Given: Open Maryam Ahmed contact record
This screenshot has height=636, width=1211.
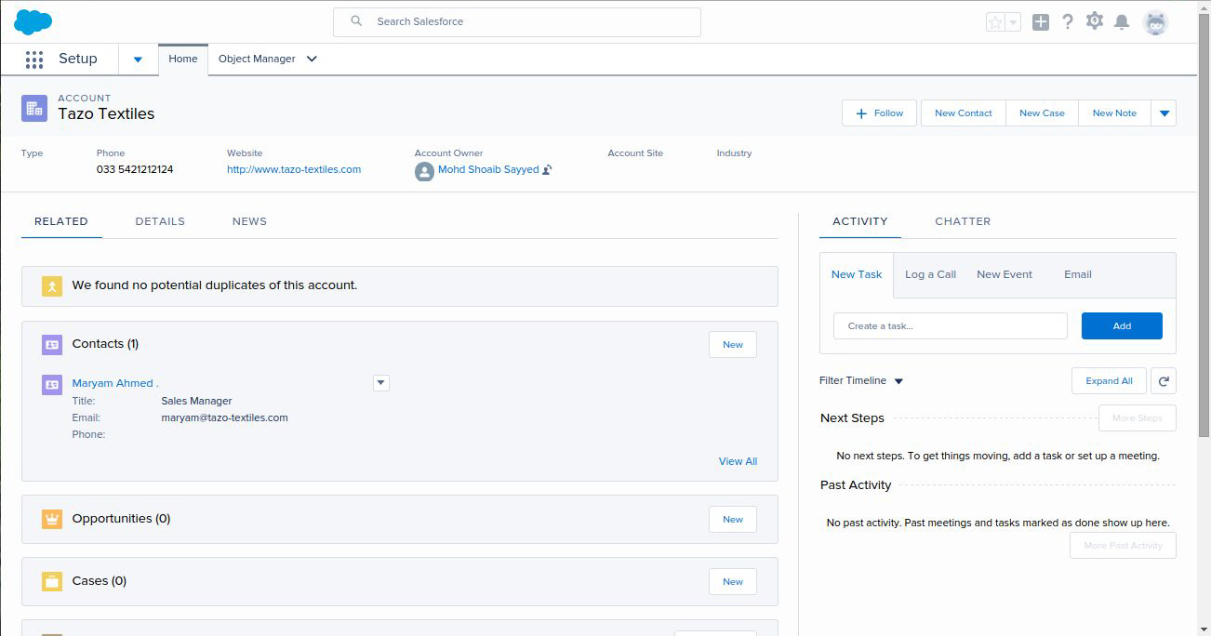Looking at the screenshot, I should click(115, 383).
